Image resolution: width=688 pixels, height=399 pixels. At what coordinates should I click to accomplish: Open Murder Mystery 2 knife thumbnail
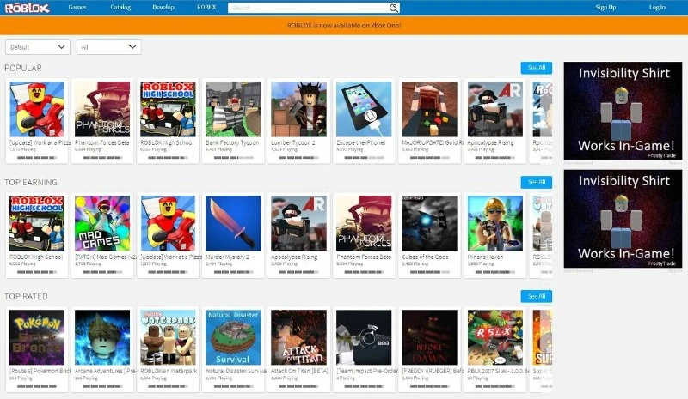click(x=233, y=223)
